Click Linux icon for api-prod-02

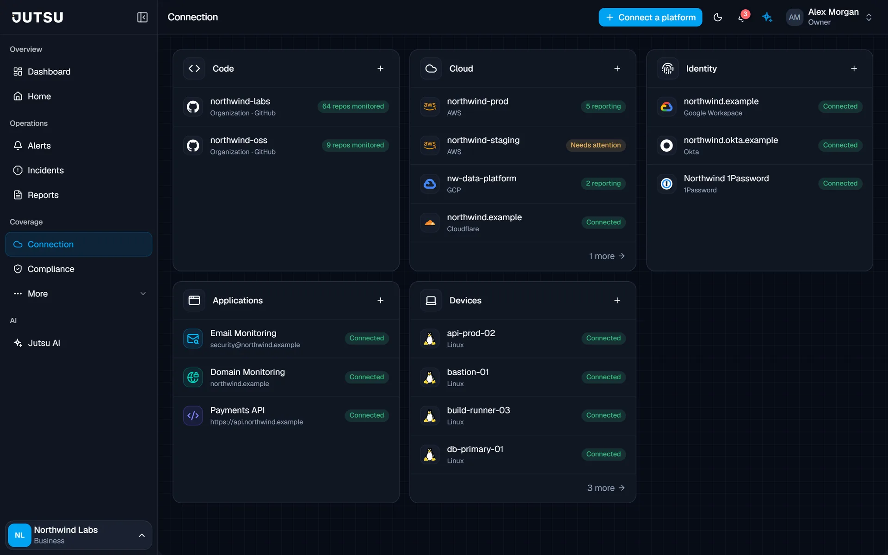[430, 339]
